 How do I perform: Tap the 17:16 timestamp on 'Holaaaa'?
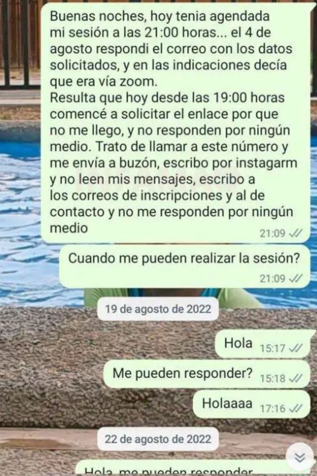[272, 409]
